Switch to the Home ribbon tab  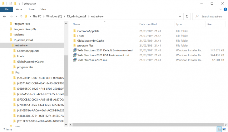pos(19,9)
